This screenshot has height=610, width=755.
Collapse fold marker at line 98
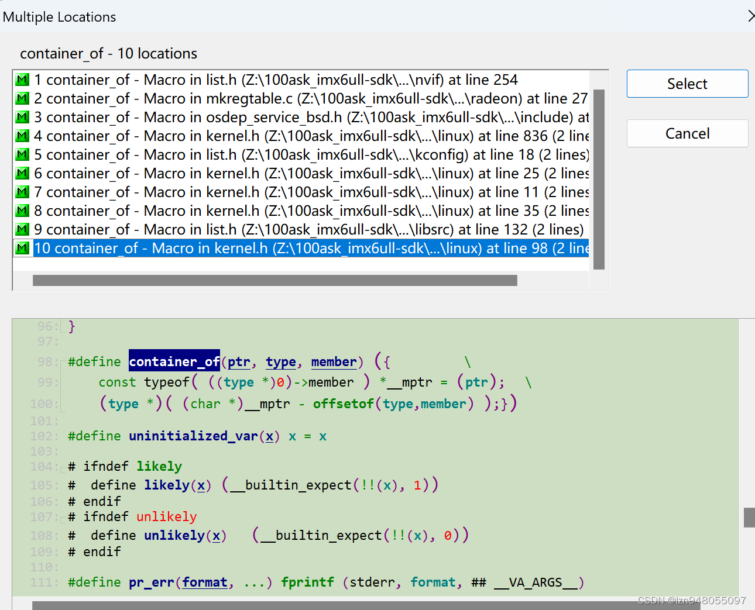pos(63,363)
